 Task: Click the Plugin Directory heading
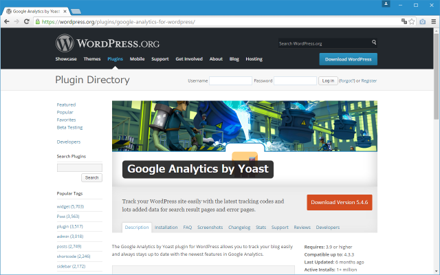click(x=92, y=80)
